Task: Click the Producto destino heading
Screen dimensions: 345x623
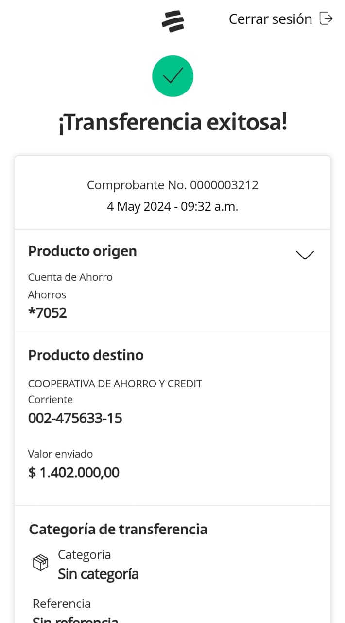Action: (x=86, y=355)
